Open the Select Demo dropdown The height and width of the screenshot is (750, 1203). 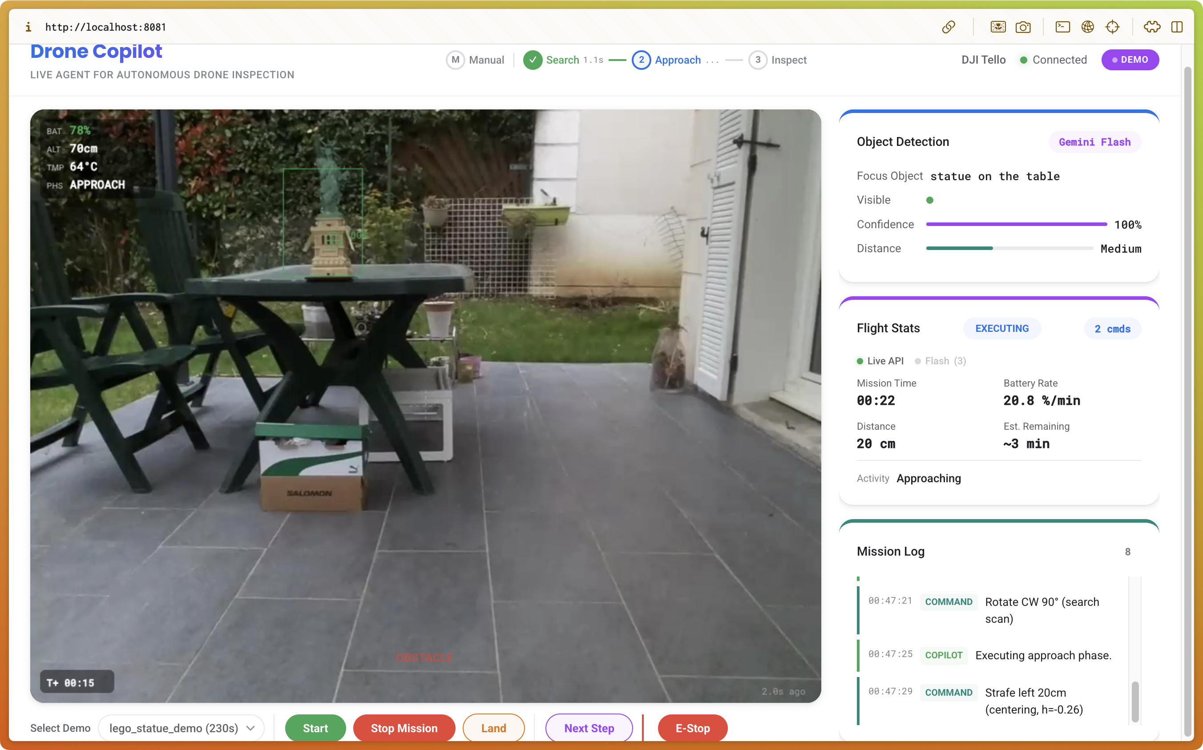[181, 728]
